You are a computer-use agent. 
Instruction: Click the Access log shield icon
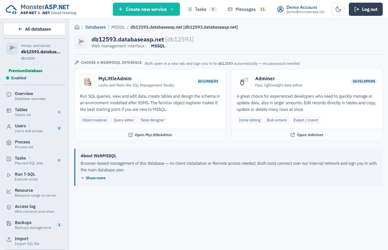pyautogui.click(x=9, y=207)
